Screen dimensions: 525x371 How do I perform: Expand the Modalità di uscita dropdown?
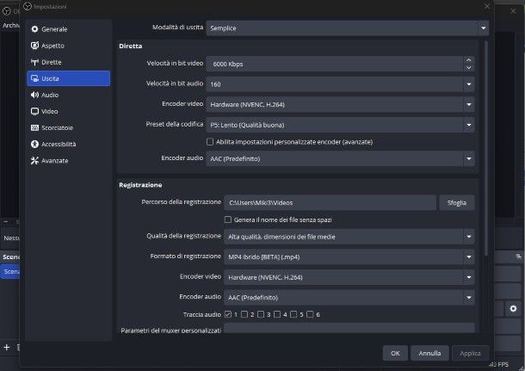tap(348, 28)
